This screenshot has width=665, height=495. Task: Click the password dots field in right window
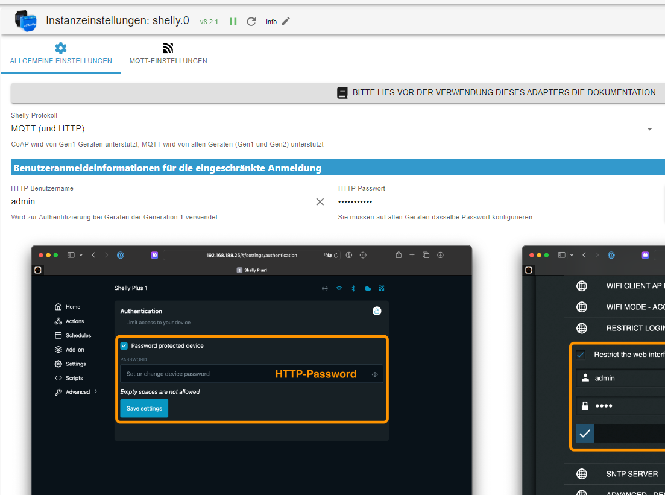[620, 406]
